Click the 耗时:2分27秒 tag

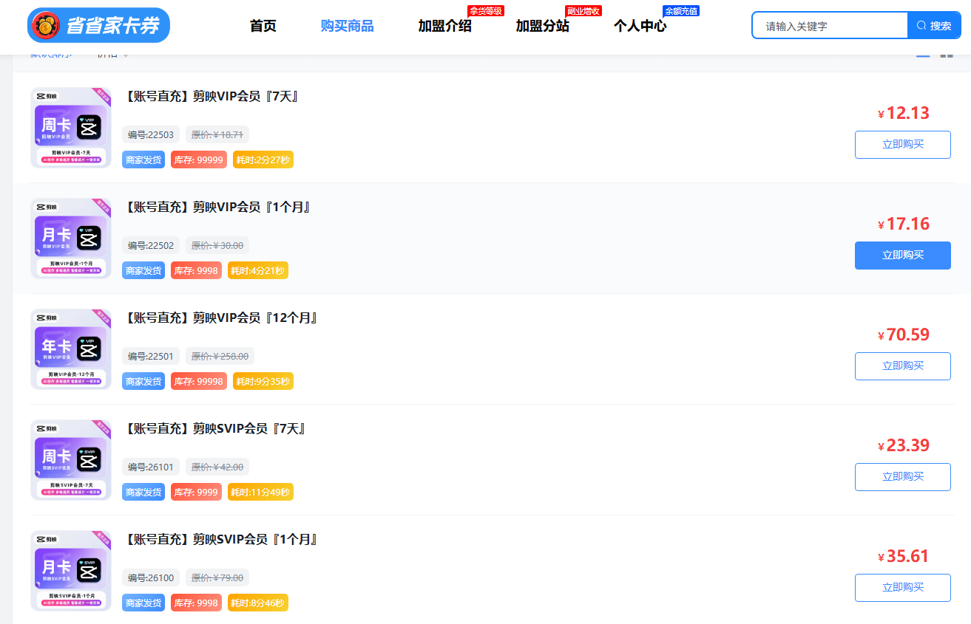[x=263, y=160]
